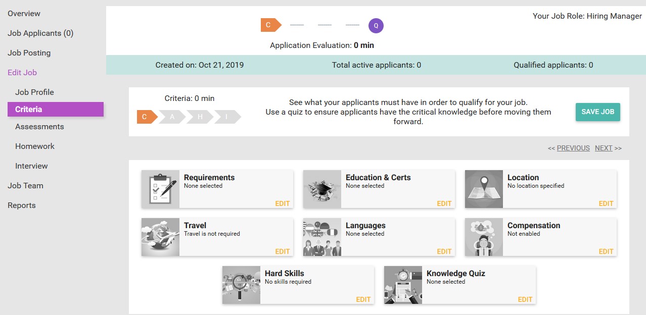
Task: Open Reports from the left navigation
Action: coord(22,205)
